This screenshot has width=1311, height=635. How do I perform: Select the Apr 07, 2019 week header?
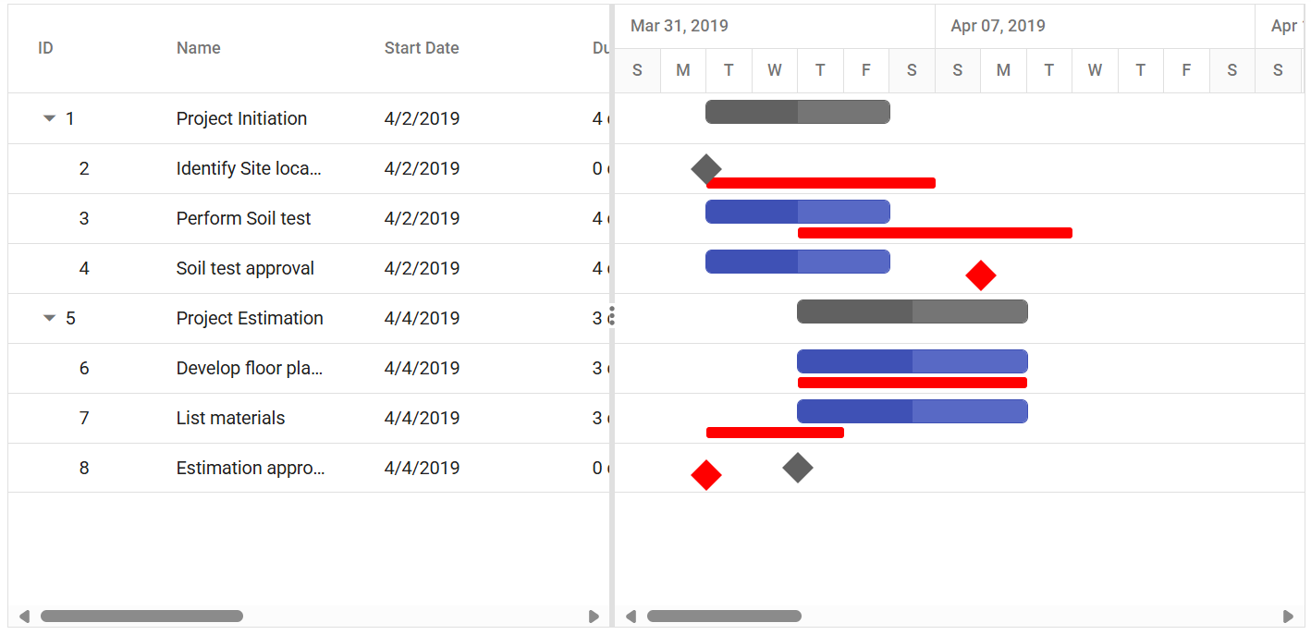pos(1096,26)
